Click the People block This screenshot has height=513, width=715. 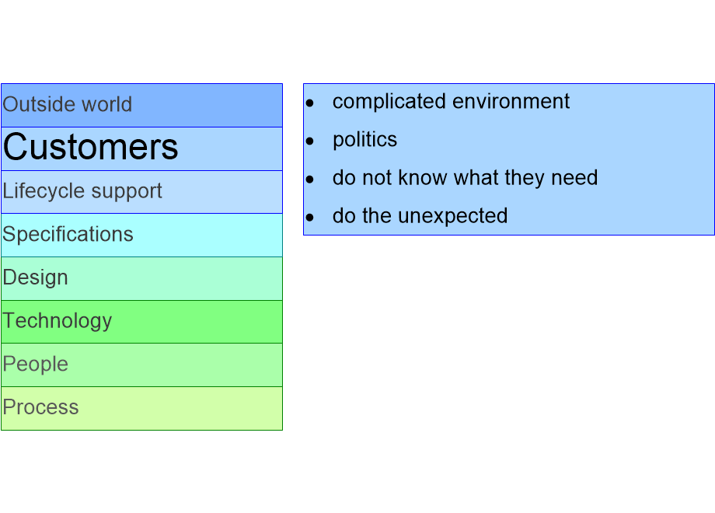point(141,365)
